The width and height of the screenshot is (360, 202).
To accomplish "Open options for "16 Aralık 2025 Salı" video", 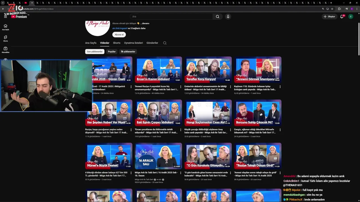I will 181,173.
